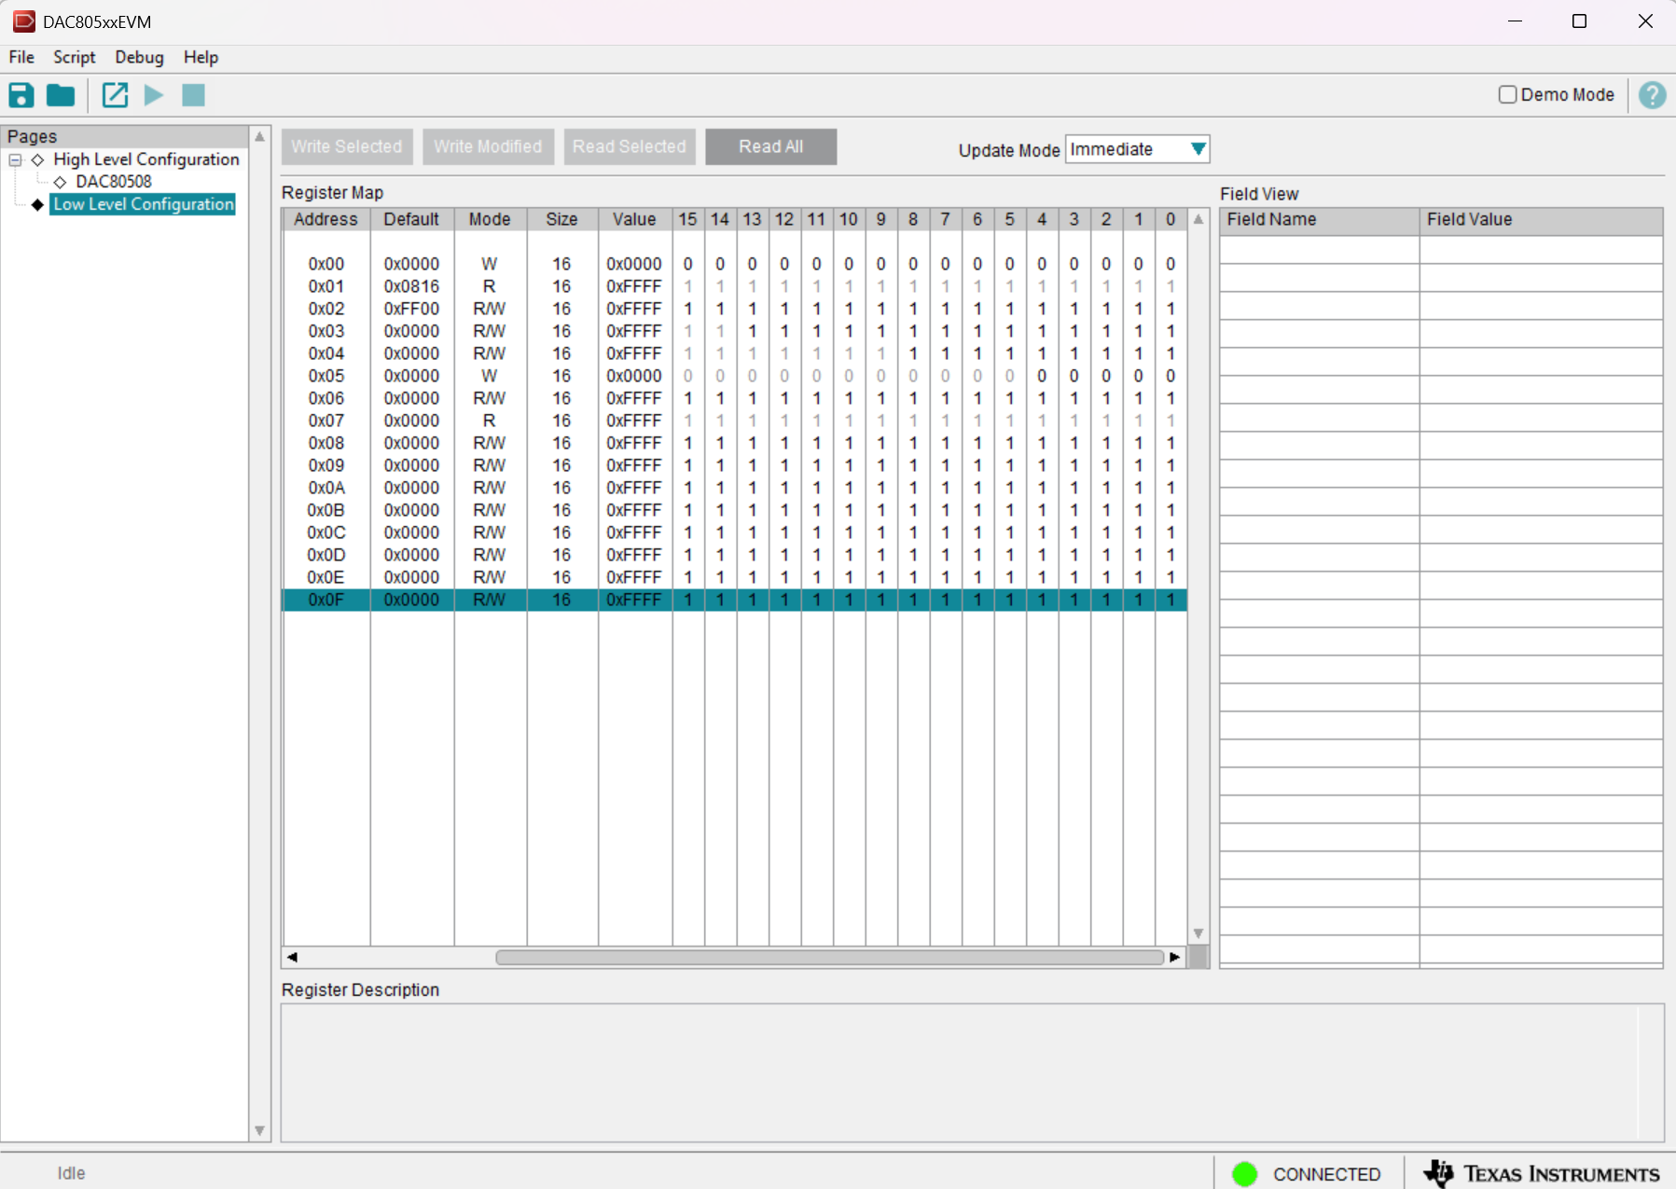1676x1189 pixels.
Task: Click the DAC805xxEVM app icon in title bar
Action: 23,21
